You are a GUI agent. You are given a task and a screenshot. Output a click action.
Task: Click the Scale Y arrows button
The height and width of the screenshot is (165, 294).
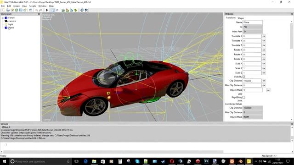click(264, 68)
